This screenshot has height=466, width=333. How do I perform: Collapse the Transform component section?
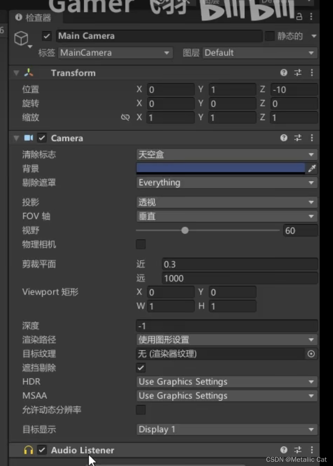pyautogui.click(x=16, y=73)
